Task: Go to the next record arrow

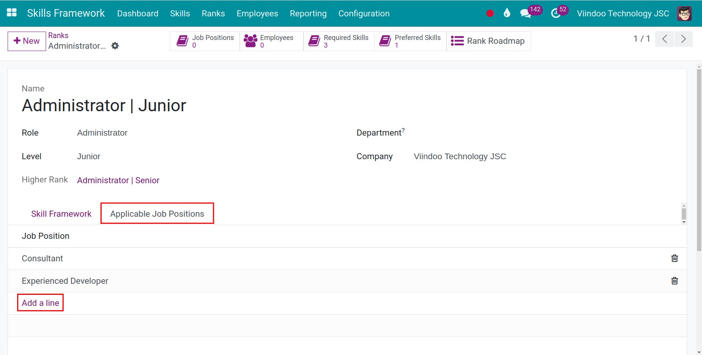Action: click(683, 39)
